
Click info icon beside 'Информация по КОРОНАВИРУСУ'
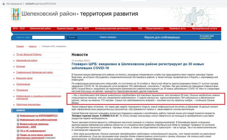point(18,116)
